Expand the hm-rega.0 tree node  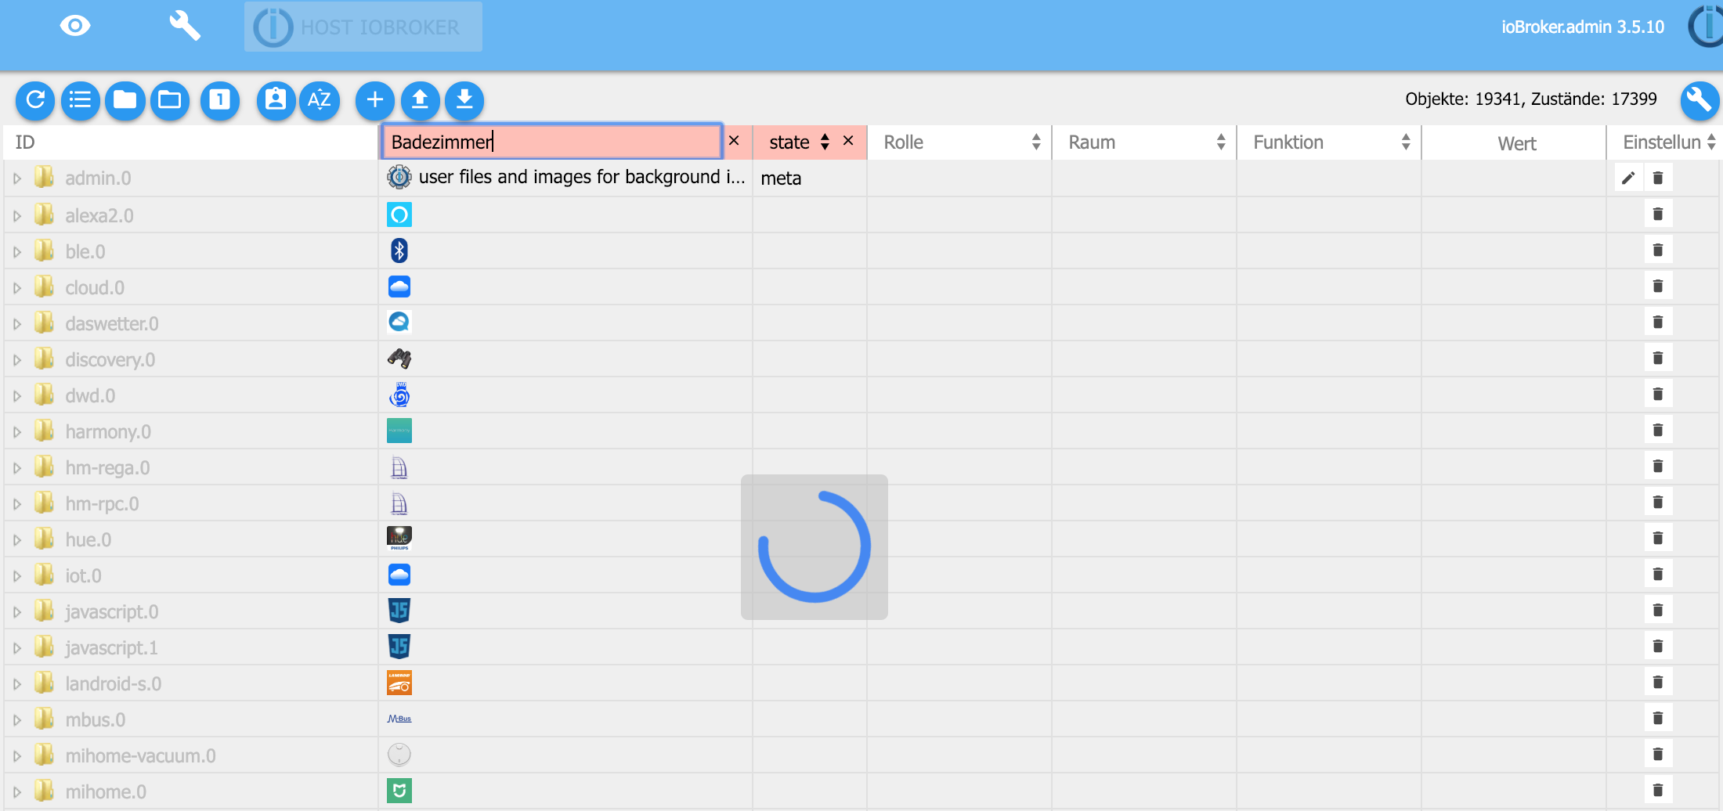(x=16, y=467)
